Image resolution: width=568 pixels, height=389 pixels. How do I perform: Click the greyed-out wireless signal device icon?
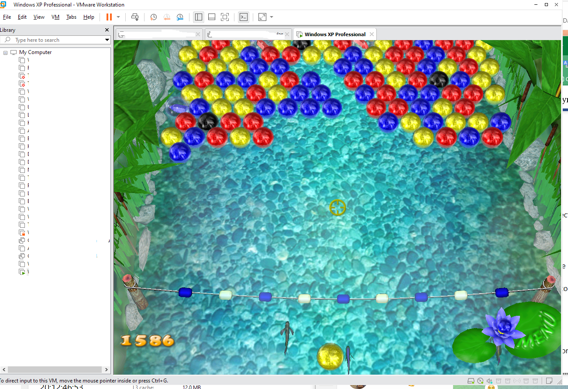pos(517,381)
